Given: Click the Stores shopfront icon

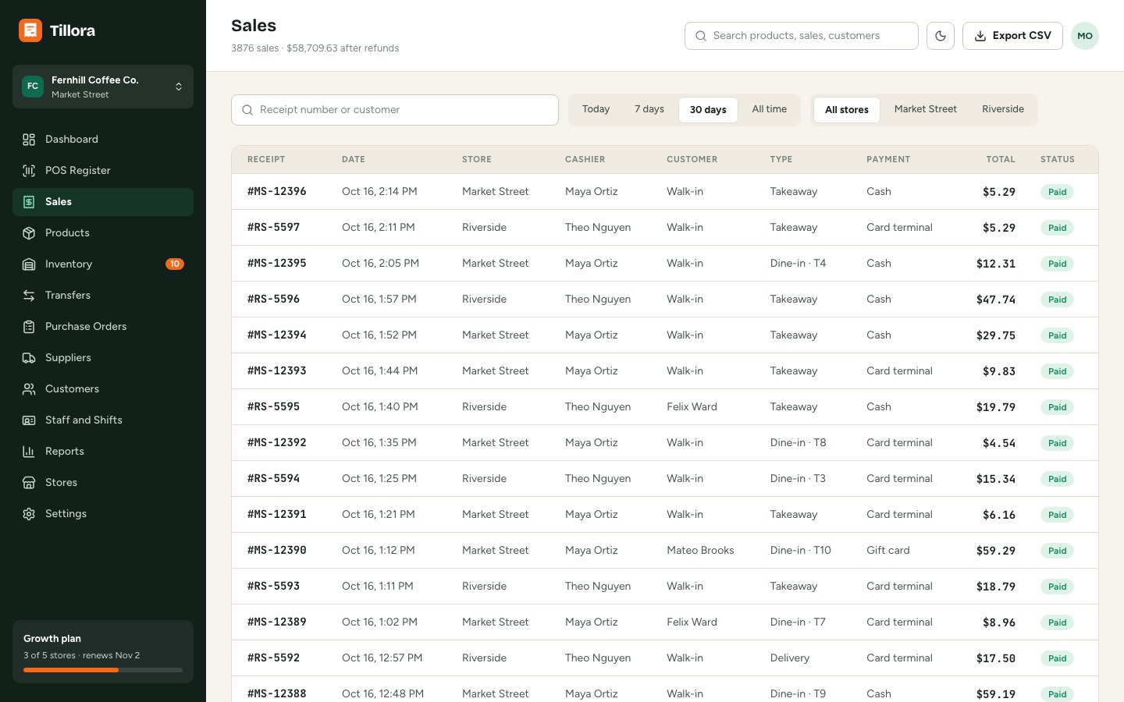Looking at the screenshot, I should [29, 483].
